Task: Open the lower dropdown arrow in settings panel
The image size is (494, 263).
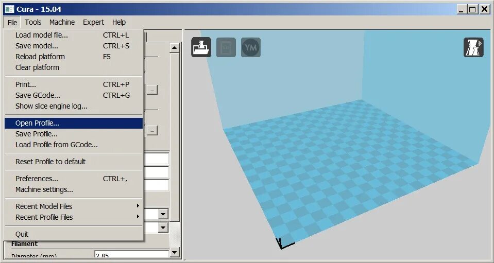Action: 163,227
